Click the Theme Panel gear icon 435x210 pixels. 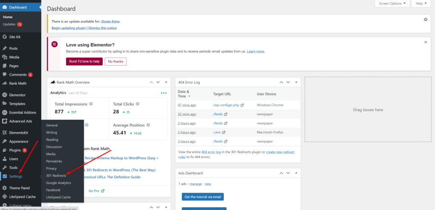4,188
